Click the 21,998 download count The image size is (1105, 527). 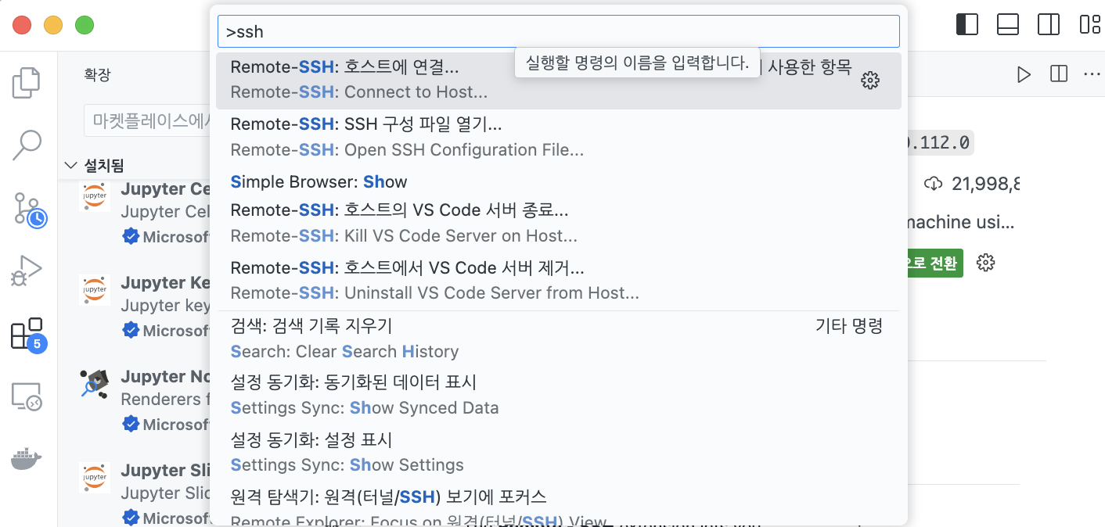point(985,185)
